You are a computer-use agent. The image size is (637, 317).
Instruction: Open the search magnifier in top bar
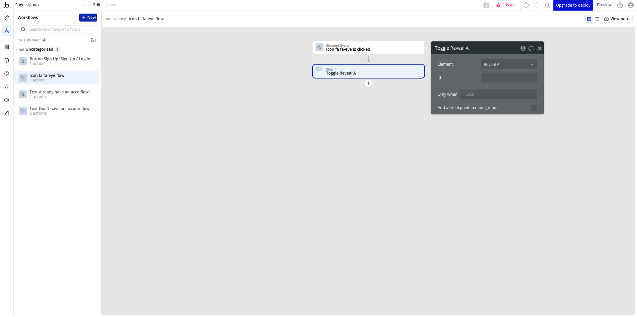pos(548,5)
